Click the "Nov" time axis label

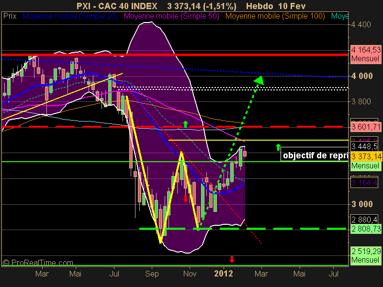coord(190,274)
